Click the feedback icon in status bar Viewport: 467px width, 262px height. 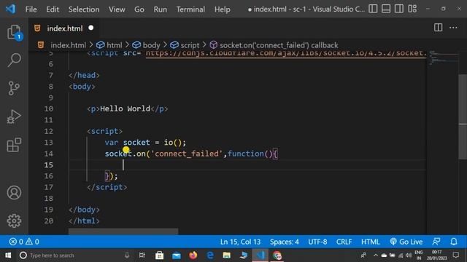tap(436, 242)
